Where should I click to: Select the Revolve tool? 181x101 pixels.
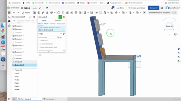coord(39,13)
